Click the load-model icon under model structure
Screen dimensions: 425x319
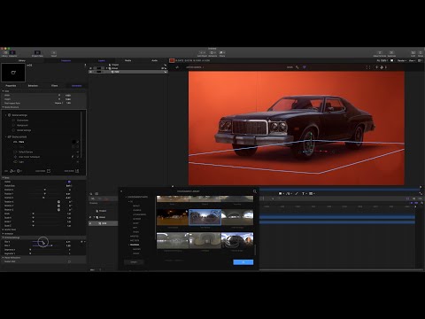pos(49,171)
